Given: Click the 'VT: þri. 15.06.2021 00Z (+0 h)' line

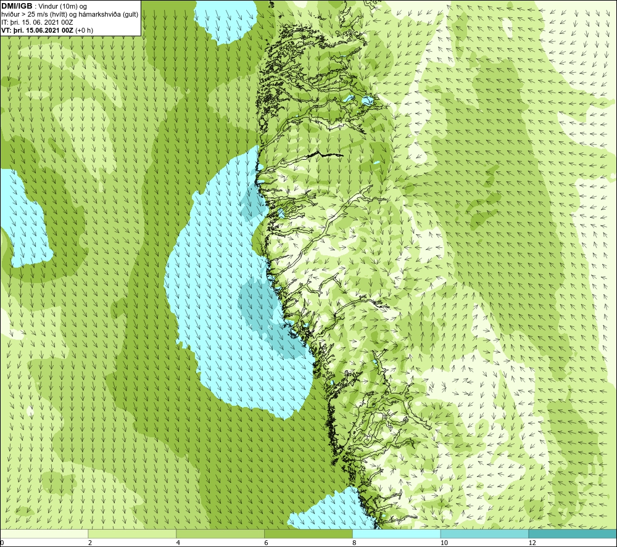Looking at the screenshot, I should pos(48,30).
